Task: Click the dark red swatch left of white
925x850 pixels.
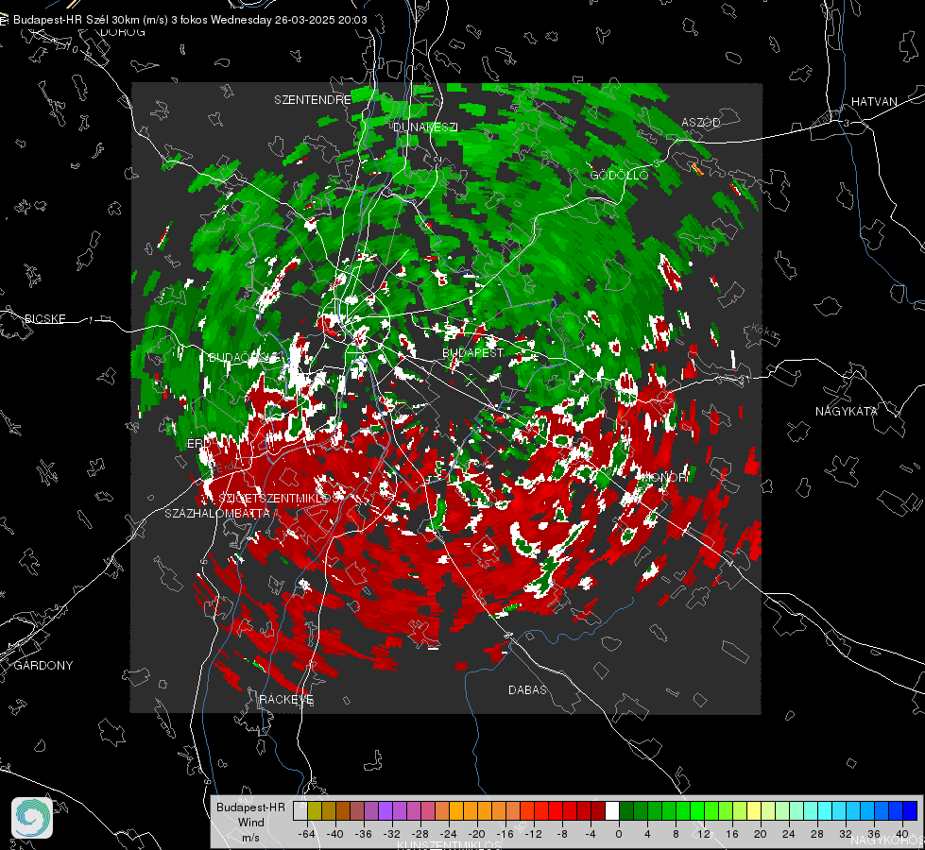Action: tap(598, 810)
